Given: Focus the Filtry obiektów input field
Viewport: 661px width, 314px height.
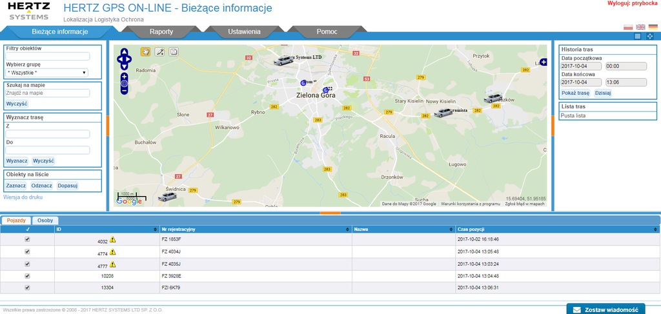Looking at the screenshot, I should coord(48,56).
